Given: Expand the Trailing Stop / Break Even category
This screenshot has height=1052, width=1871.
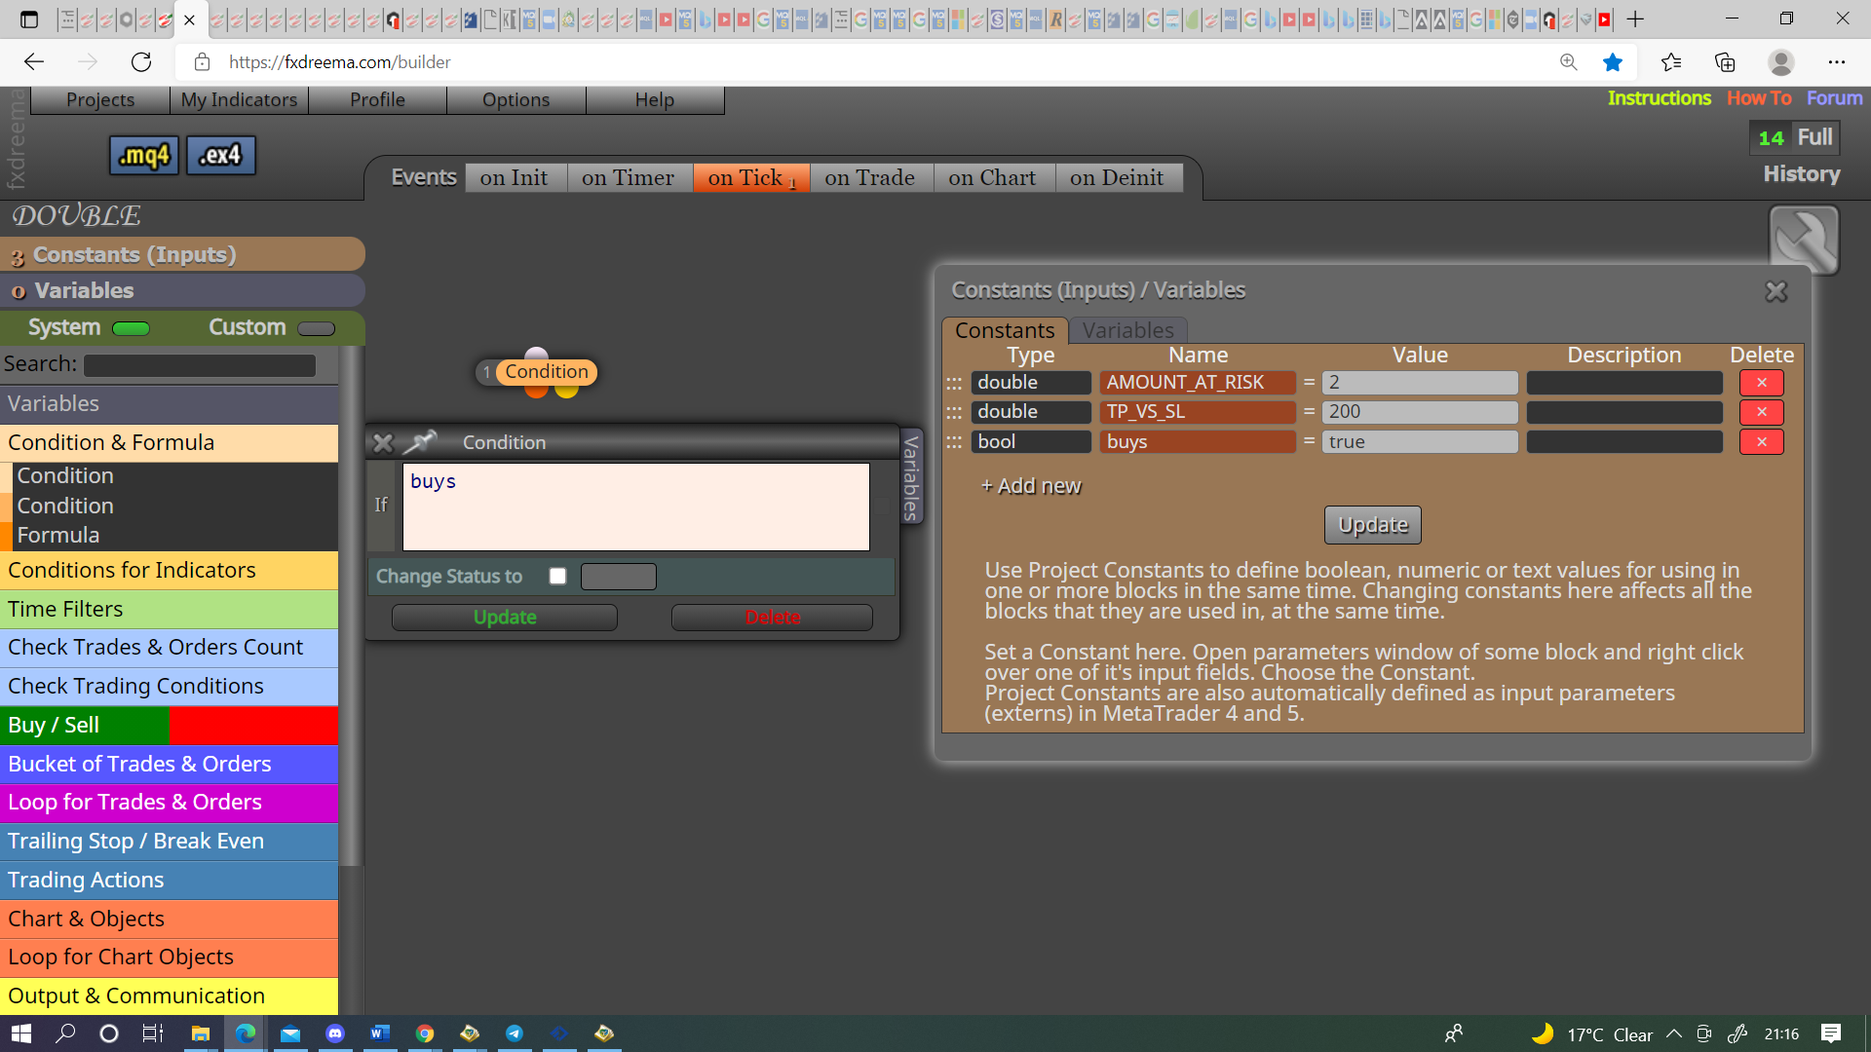Looking at the screenshot, I should (x=170, y=841).
